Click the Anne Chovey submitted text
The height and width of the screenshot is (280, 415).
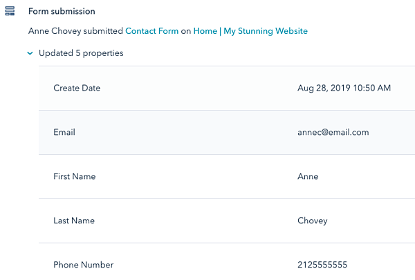pyautogui.click(x=75, y=31)
